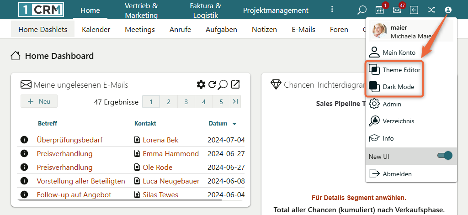This screenshot has width=468, height=215.
Task: Toggle the New UI switch
Action: (444, 156)
